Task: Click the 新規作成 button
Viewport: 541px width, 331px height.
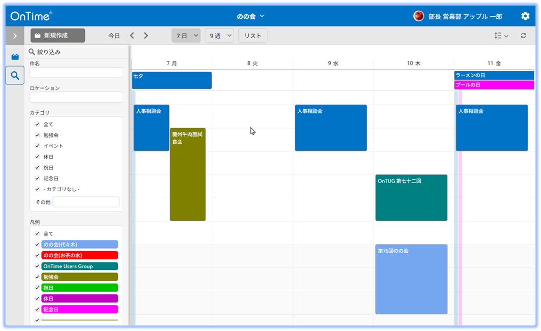Action: click(x=58, y=36)
